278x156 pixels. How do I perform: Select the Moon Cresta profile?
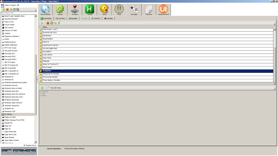156,68
